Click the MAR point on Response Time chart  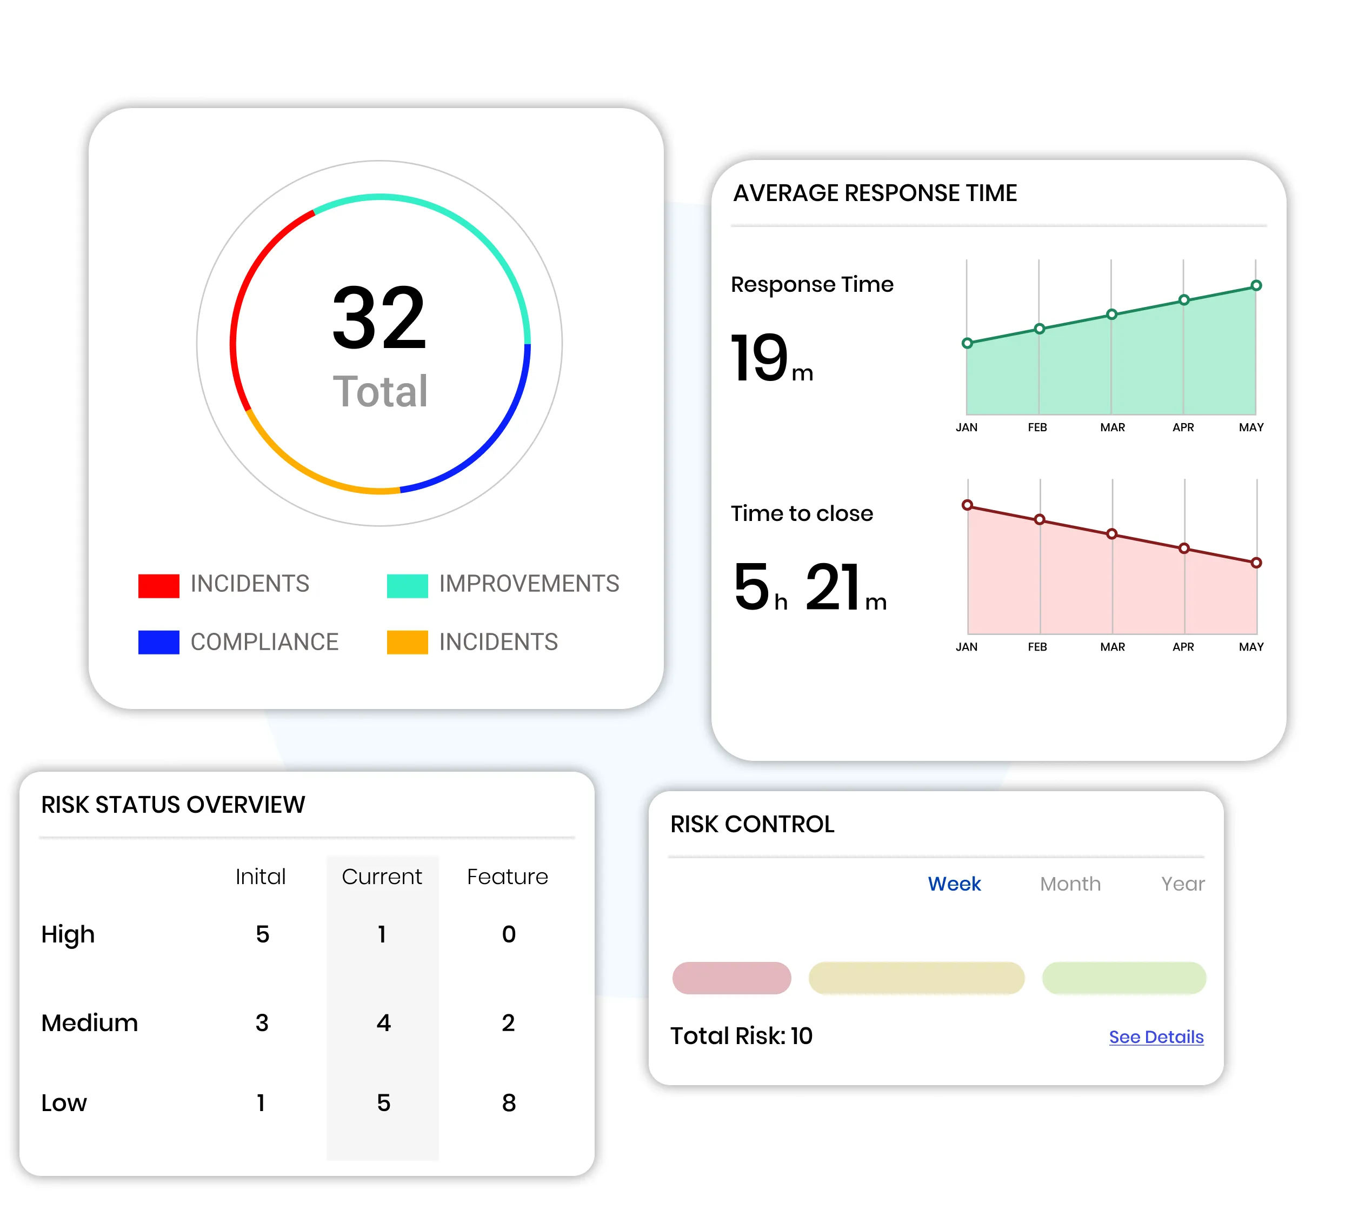(x=1111, y=314)
